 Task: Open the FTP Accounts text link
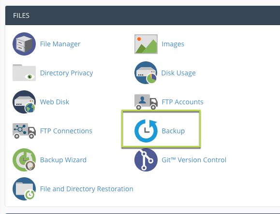182,102
